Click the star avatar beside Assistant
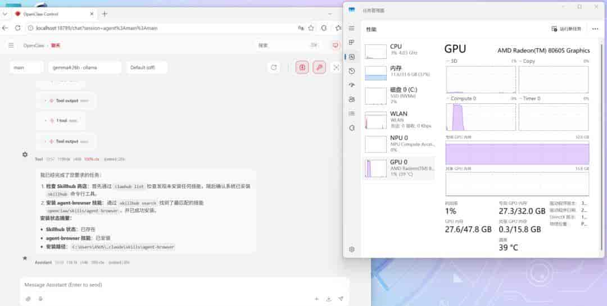The height and width of the screenshot is (306, 607). pos(25,258)
